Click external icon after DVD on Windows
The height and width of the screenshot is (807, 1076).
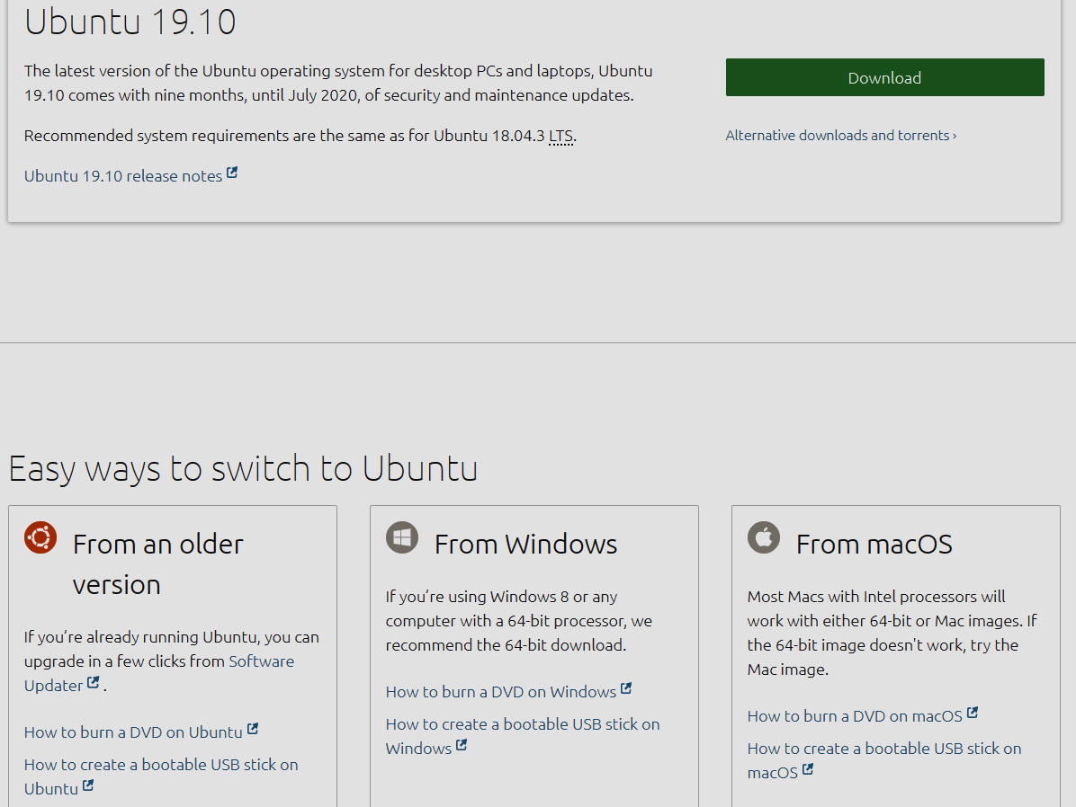626,688
